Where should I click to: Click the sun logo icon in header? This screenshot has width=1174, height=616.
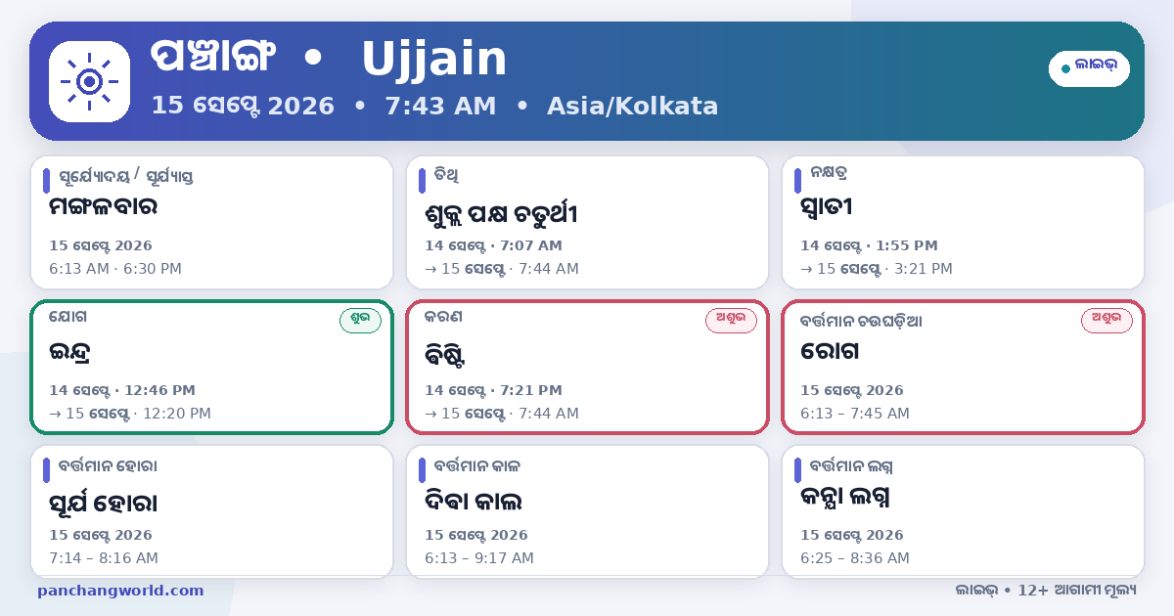click(x=89, y=82)
